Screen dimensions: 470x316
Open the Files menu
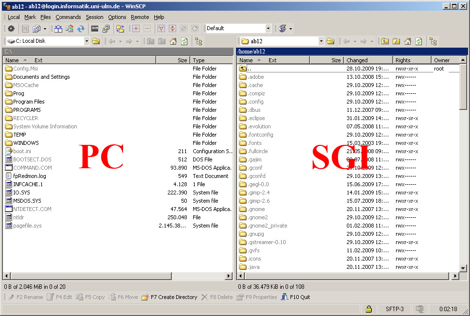(46, 17)
